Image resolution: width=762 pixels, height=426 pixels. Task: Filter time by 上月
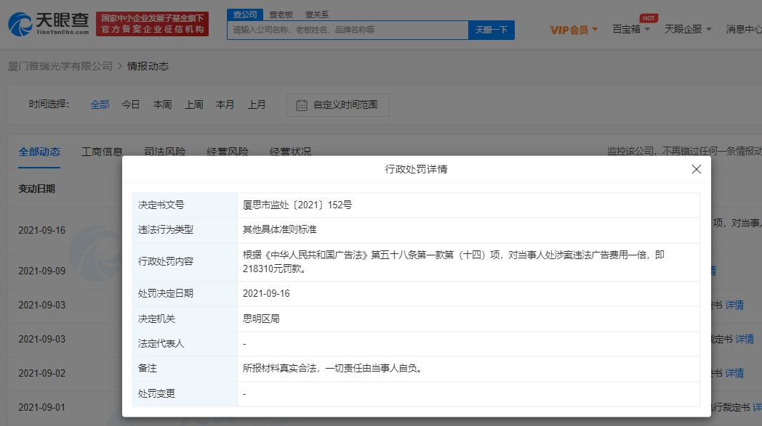pyautogui.click(x=257, y=105)
